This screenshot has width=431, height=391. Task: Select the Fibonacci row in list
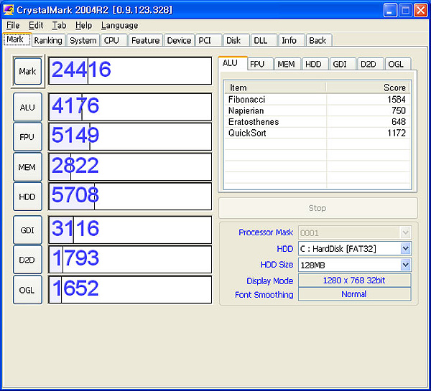317,100
